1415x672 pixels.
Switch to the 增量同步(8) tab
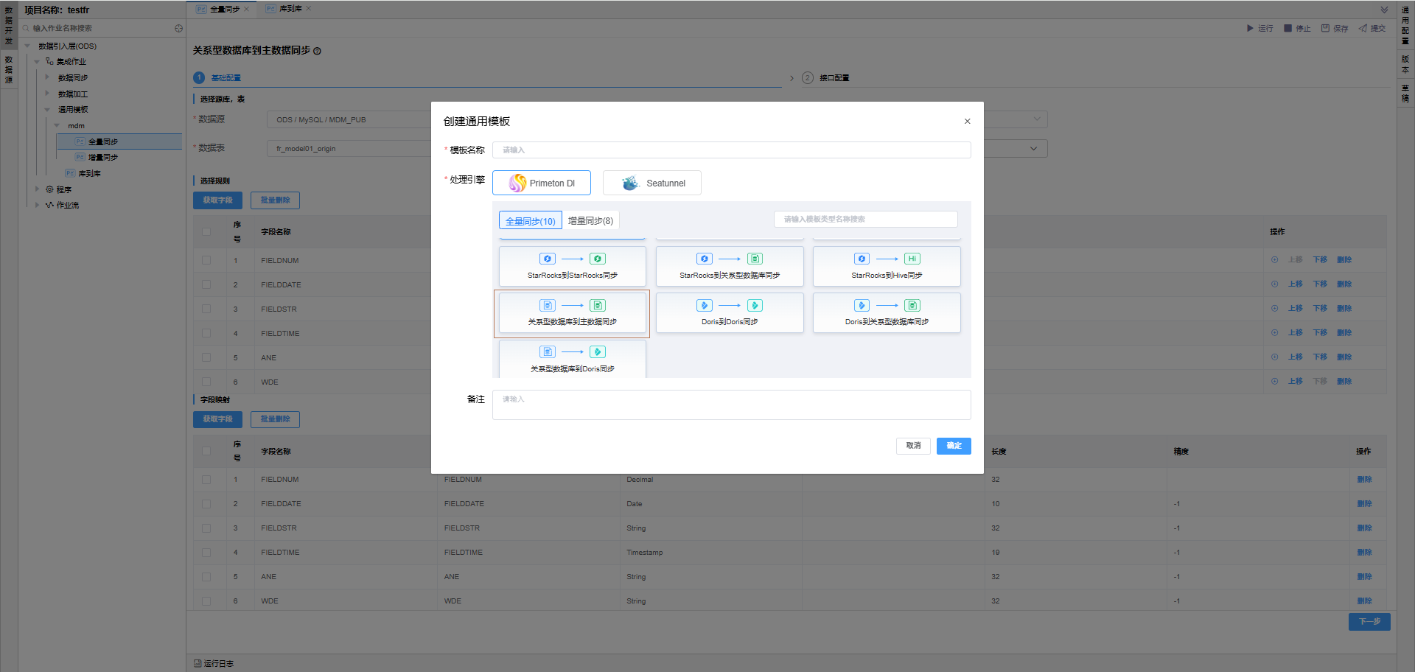tap(590, 220)
